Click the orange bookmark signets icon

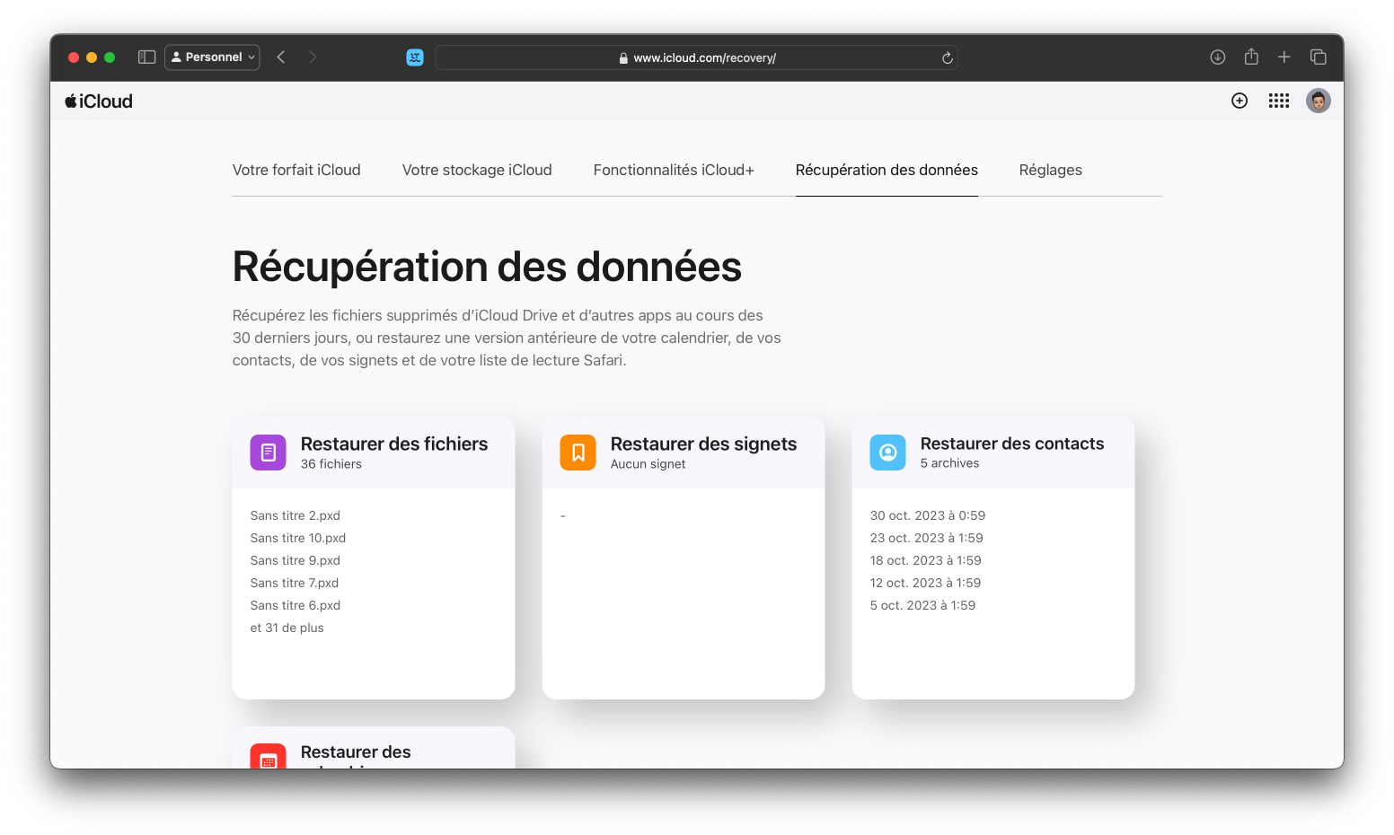(578, 453)
